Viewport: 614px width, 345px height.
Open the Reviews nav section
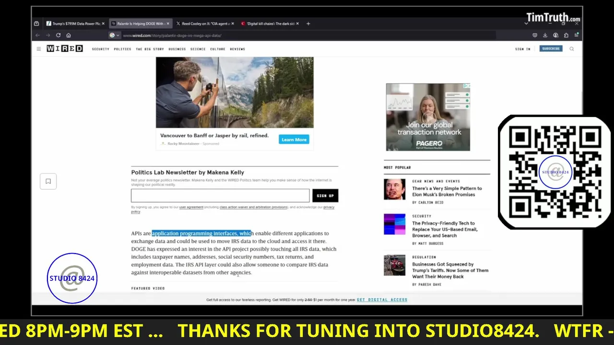(x=237, y=49)
